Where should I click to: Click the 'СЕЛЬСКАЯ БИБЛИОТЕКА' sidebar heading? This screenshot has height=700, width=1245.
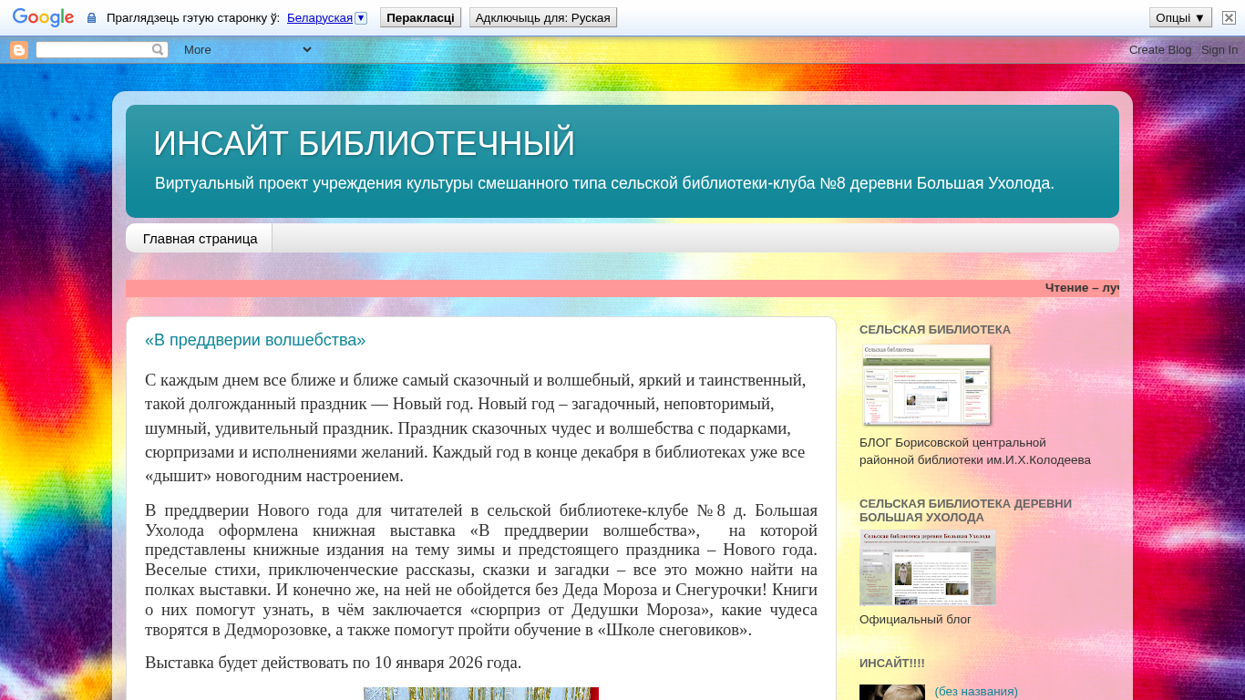point(935,330)
